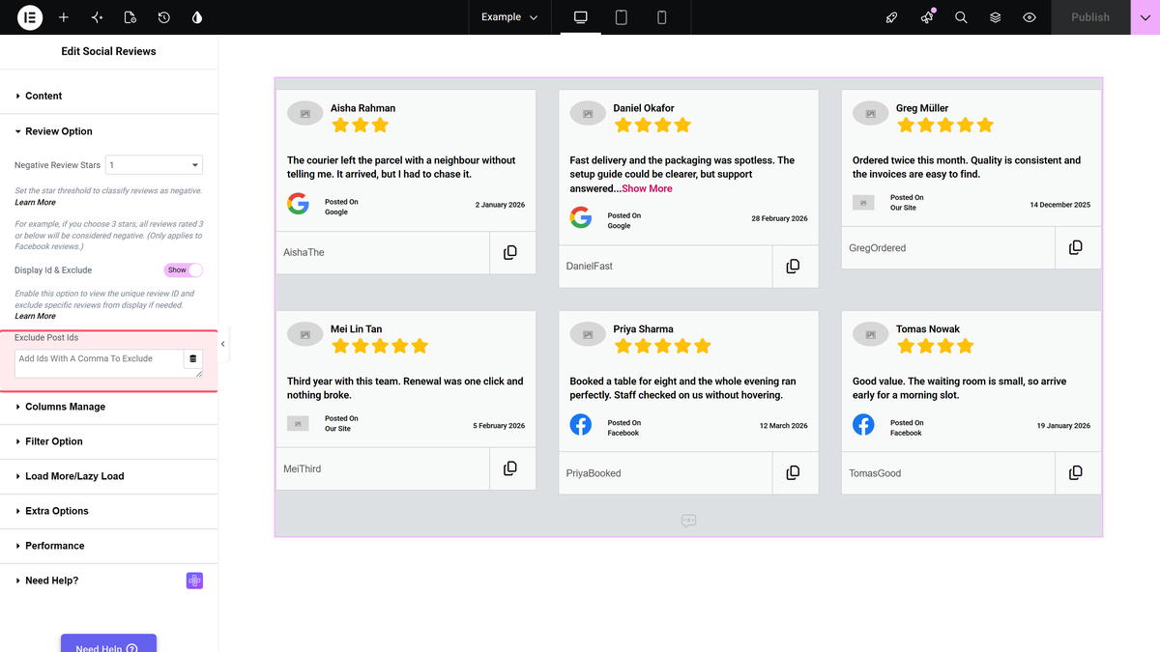1160x652 pixels.
Task: Switch to tablet device view
Action: [x=622, y=17]
